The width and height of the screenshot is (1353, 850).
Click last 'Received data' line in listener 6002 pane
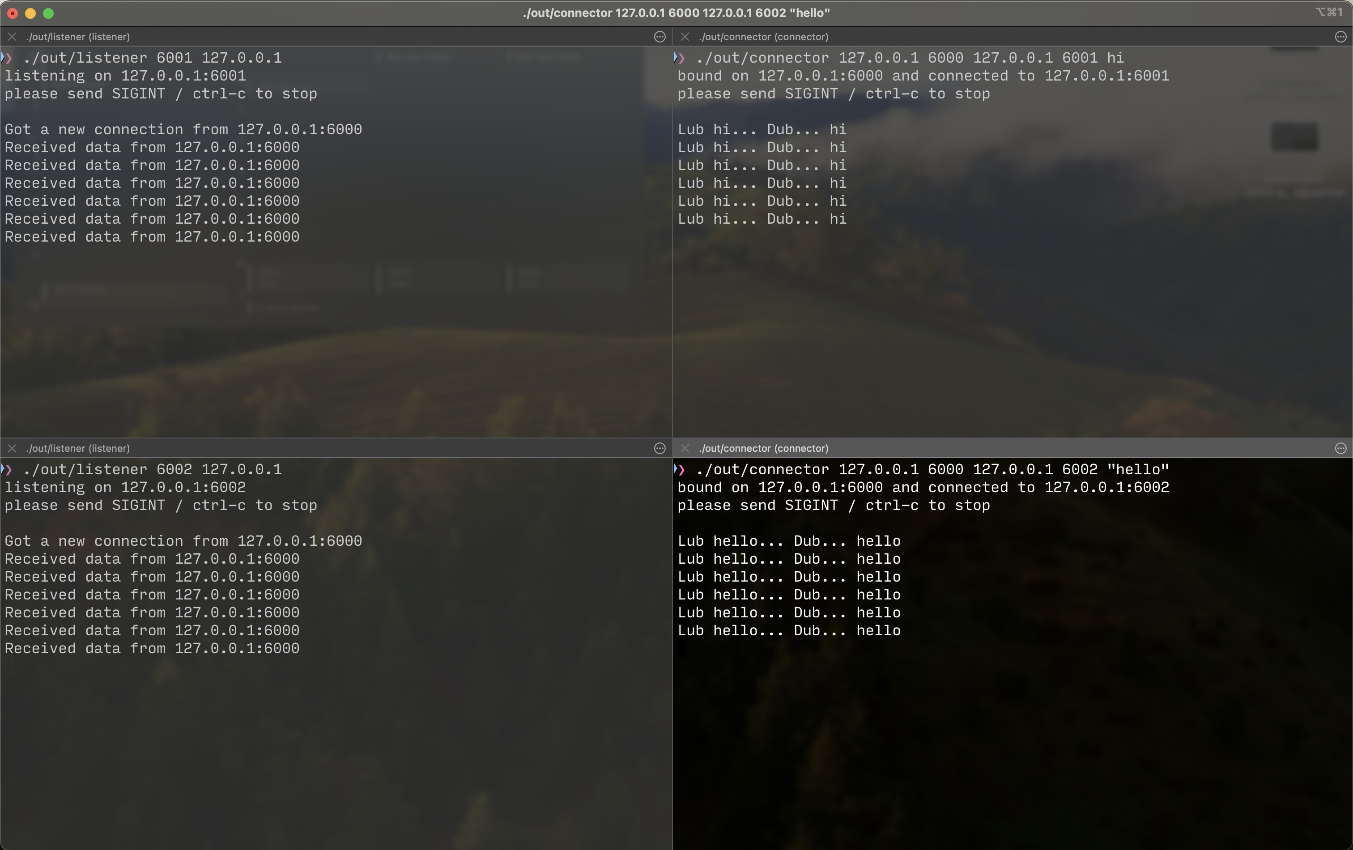pyautogui.click(x=152, y=649)
